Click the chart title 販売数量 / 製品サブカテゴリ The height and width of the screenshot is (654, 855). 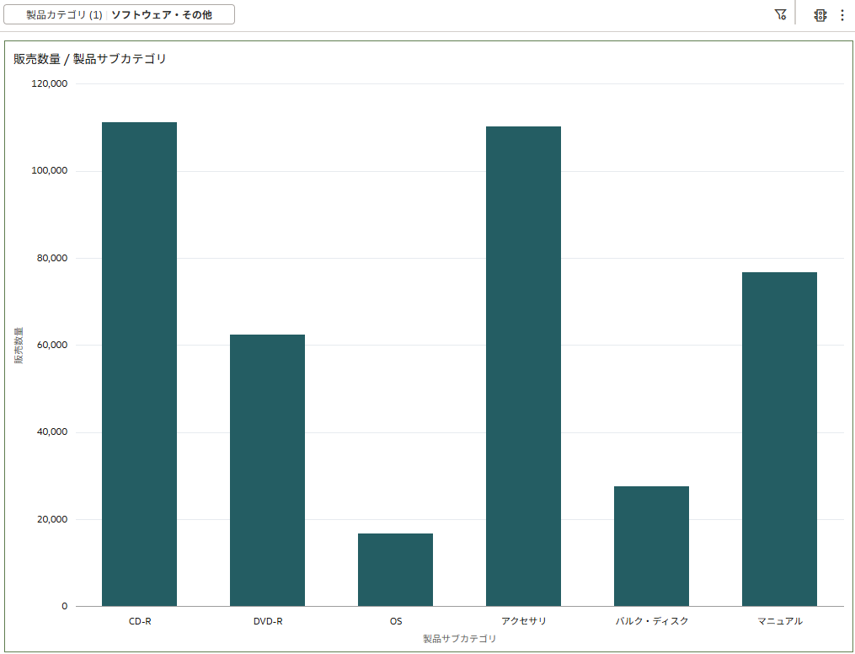pyautogui.click(x=90, y=59)
